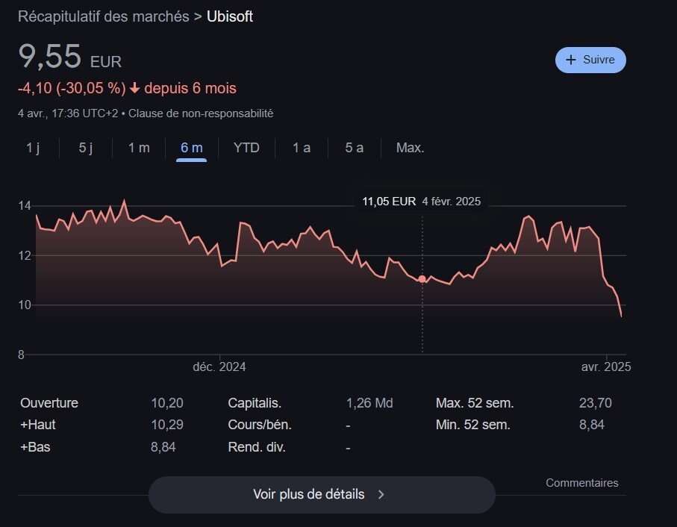Select the Max. time range tab

(x=411, y=148)
